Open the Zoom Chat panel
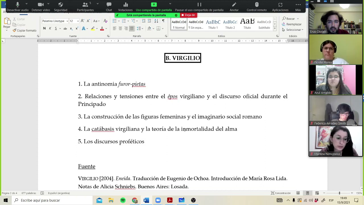The width and height of the screenshot is (364, 205). (109, 7)
